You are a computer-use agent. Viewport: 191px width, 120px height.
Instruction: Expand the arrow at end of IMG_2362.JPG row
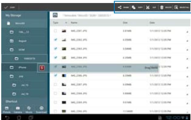tap(187, 41)
